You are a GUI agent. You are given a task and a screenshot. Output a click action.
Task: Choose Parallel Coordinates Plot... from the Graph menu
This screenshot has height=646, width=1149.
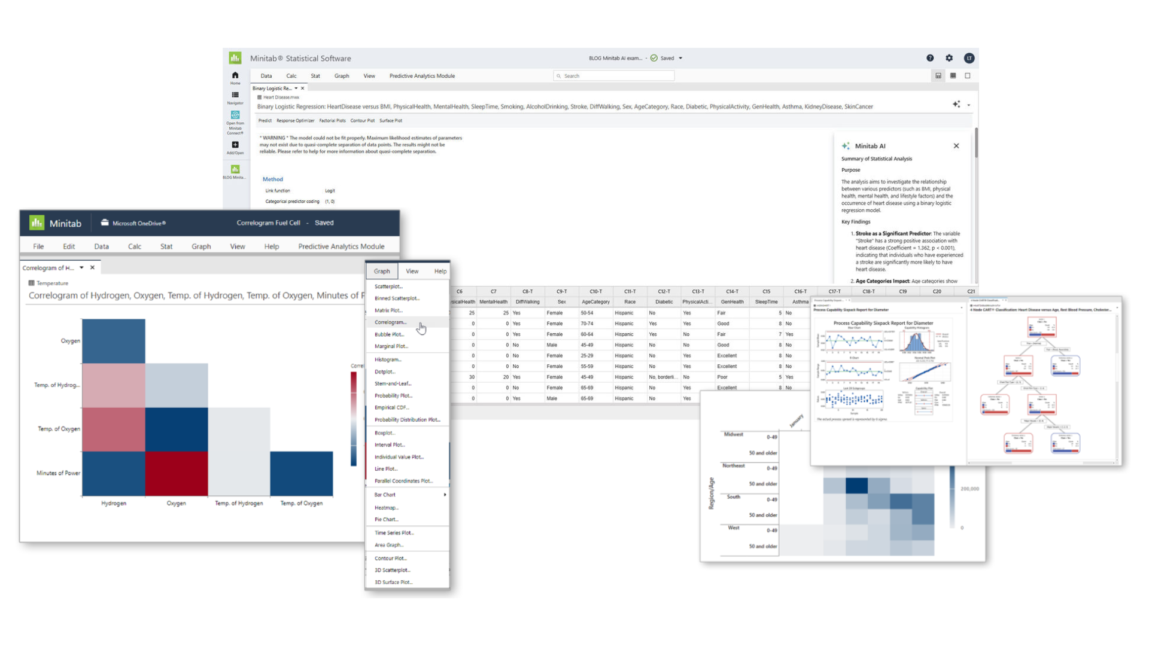click(x=407, y=481)
